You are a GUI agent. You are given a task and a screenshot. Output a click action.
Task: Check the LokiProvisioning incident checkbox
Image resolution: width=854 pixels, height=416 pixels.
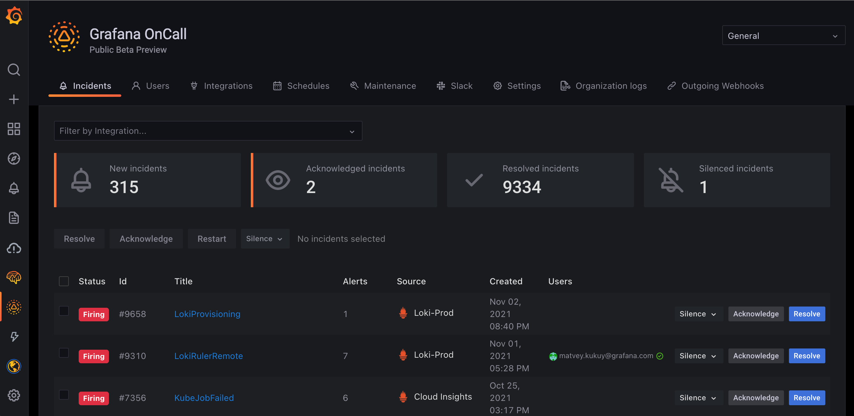pos(64,311)
